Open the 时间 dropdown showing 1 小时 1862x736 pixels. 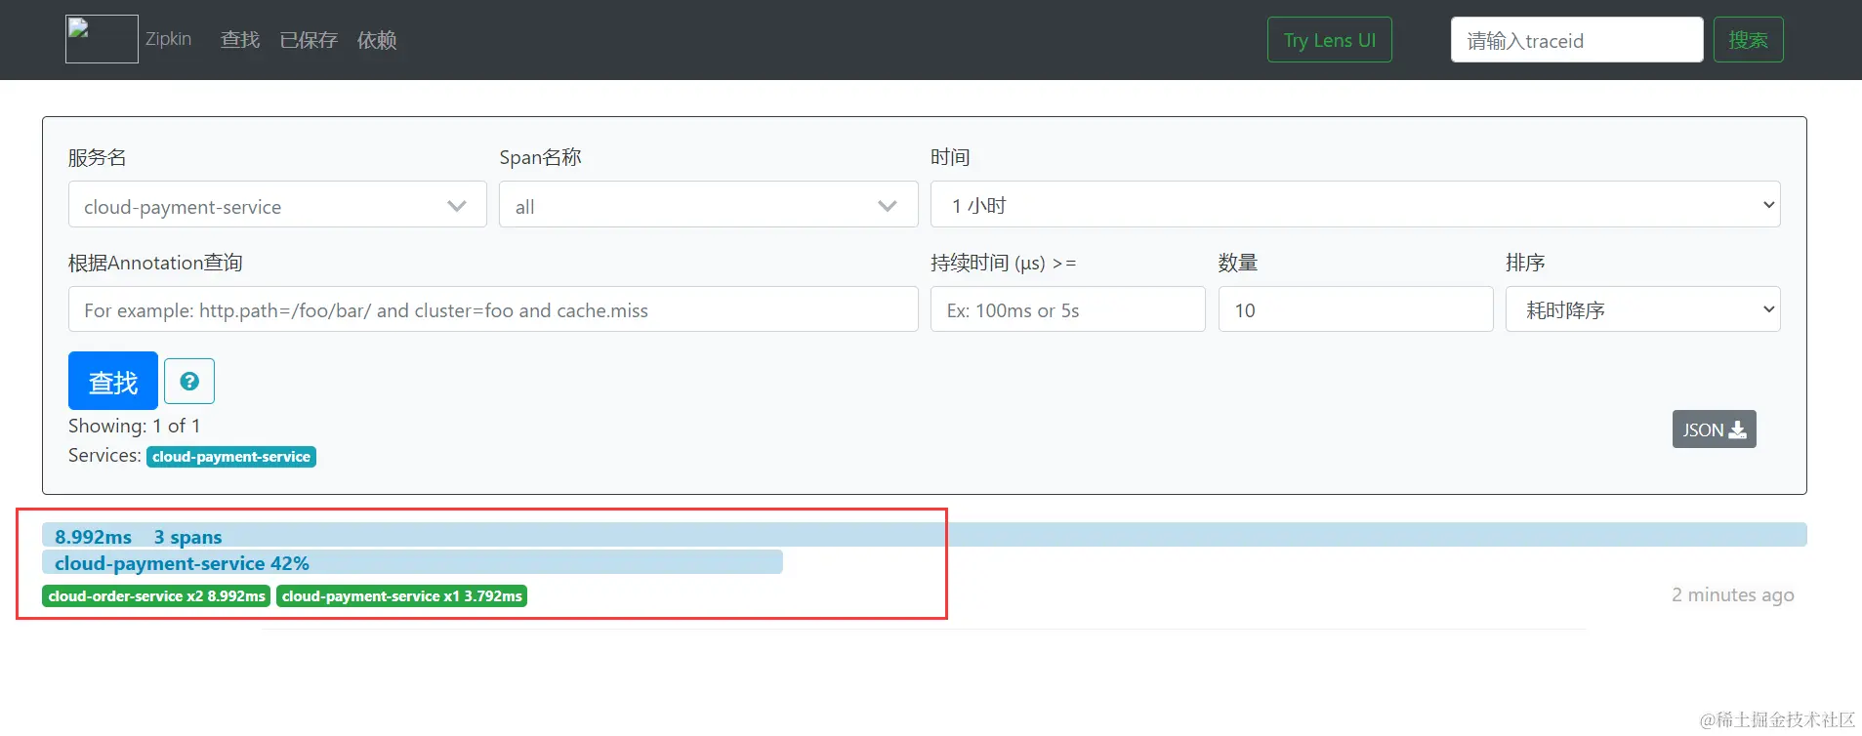click(1355, 205)
